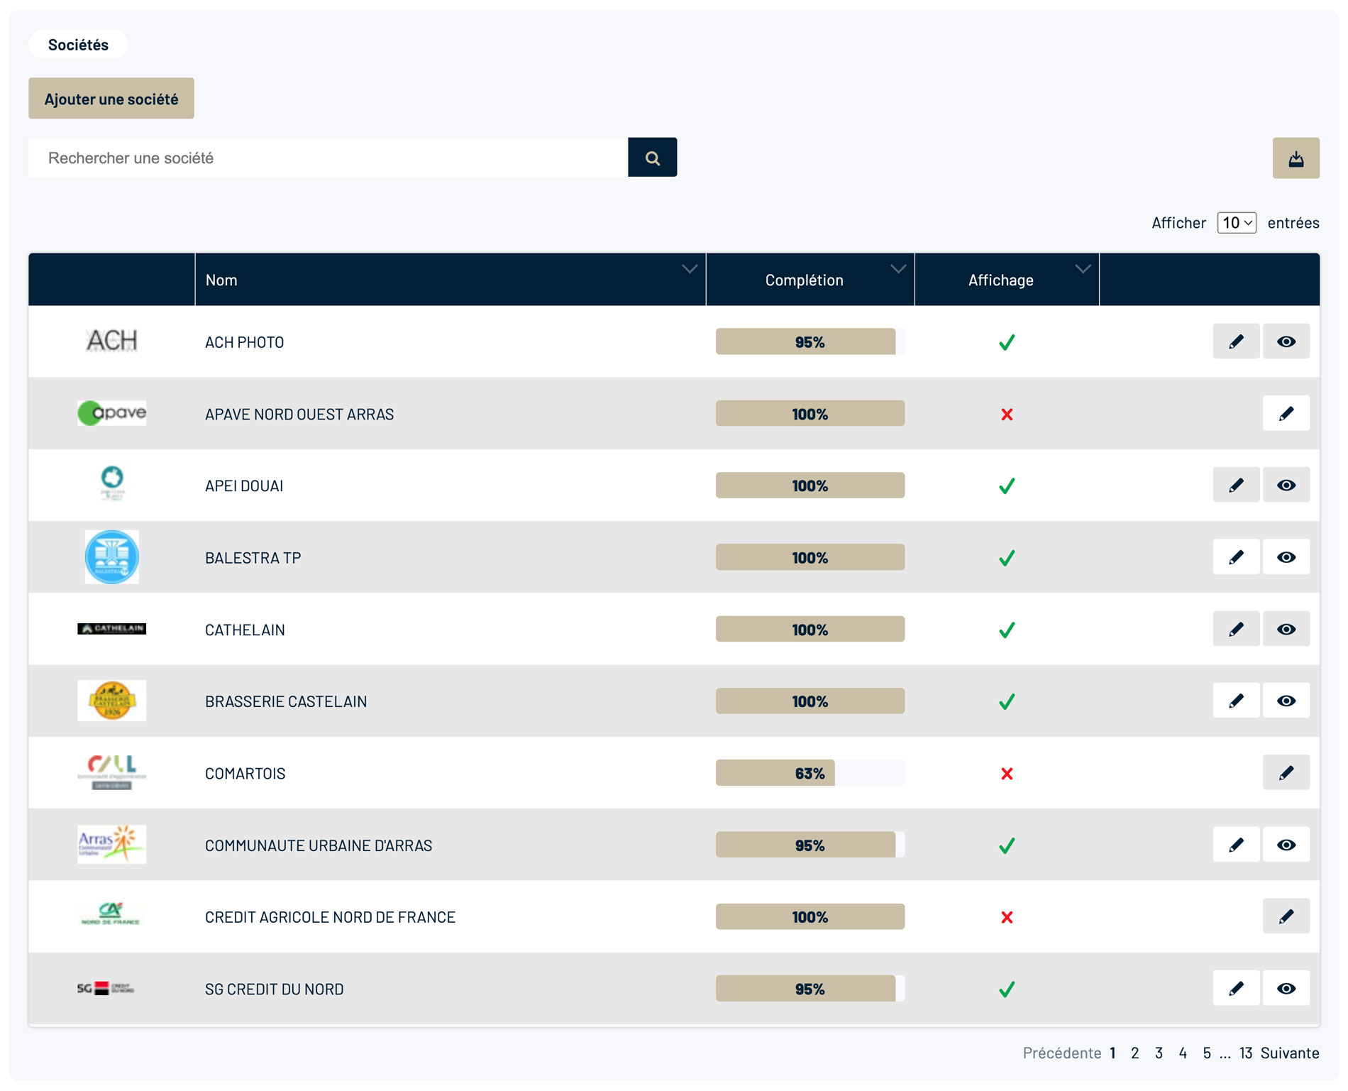Click the download export icon button

tap(1295, 158)
